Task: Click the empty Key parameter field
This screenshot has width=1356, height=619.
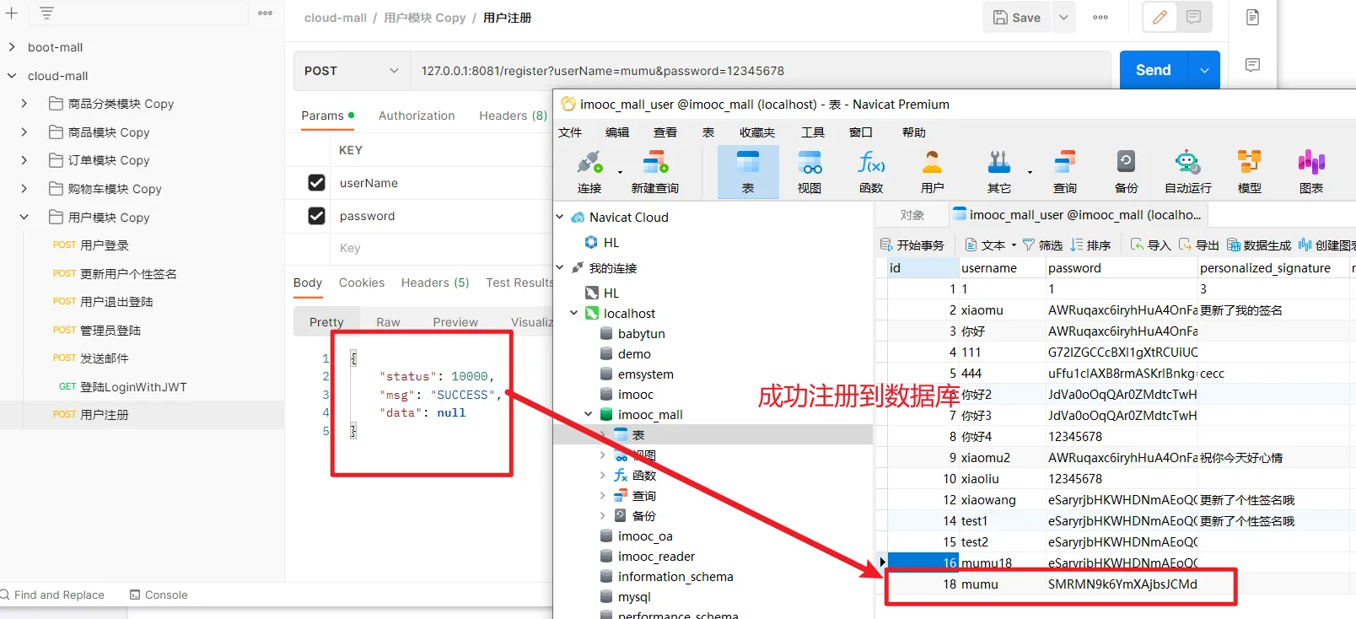Action: pos(440,248)
